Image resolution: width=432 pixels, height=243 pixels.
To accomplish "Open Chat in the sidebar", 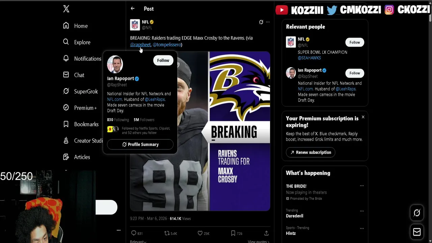I will pyautogui.click(x=74, y=75).
